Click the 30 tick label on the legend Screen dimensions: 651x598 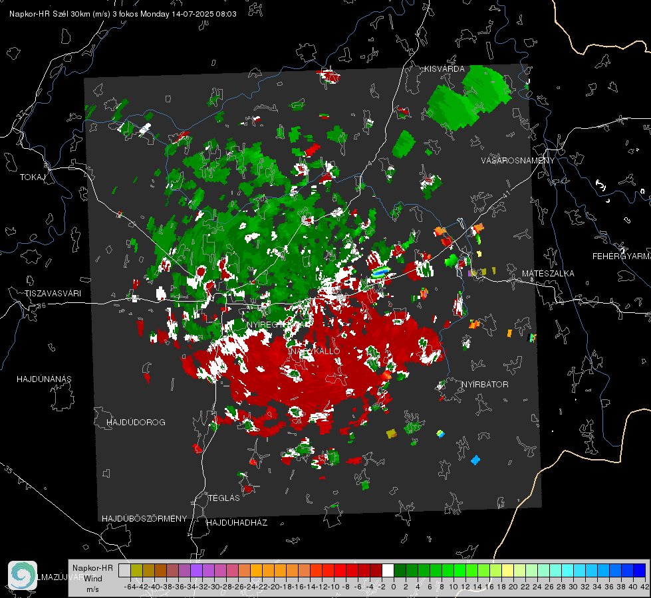point(573,587)
